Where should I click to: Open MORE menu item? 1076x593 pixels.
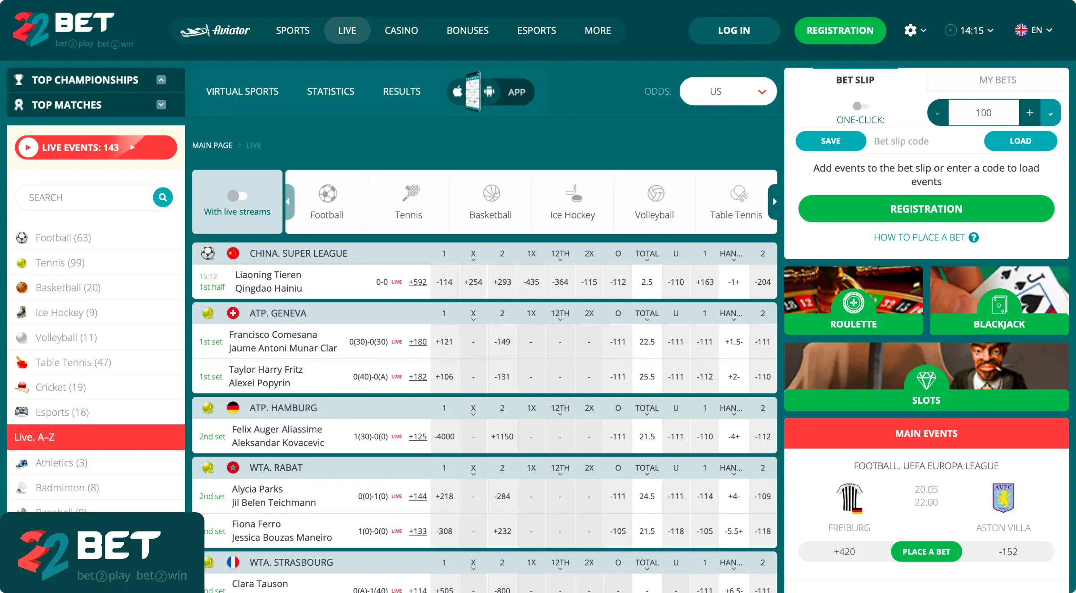point(598,31)
